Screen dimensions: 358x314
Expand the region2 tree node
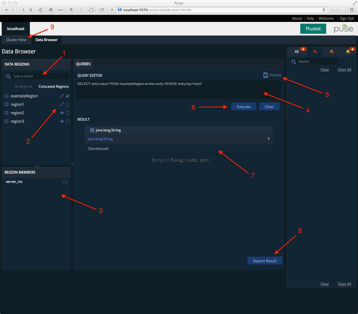tap(6, 113)
